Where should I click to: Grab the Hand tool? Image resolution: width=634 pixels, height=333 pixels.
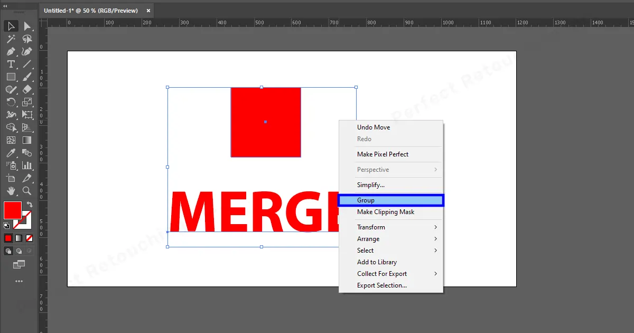click(11, 191)
